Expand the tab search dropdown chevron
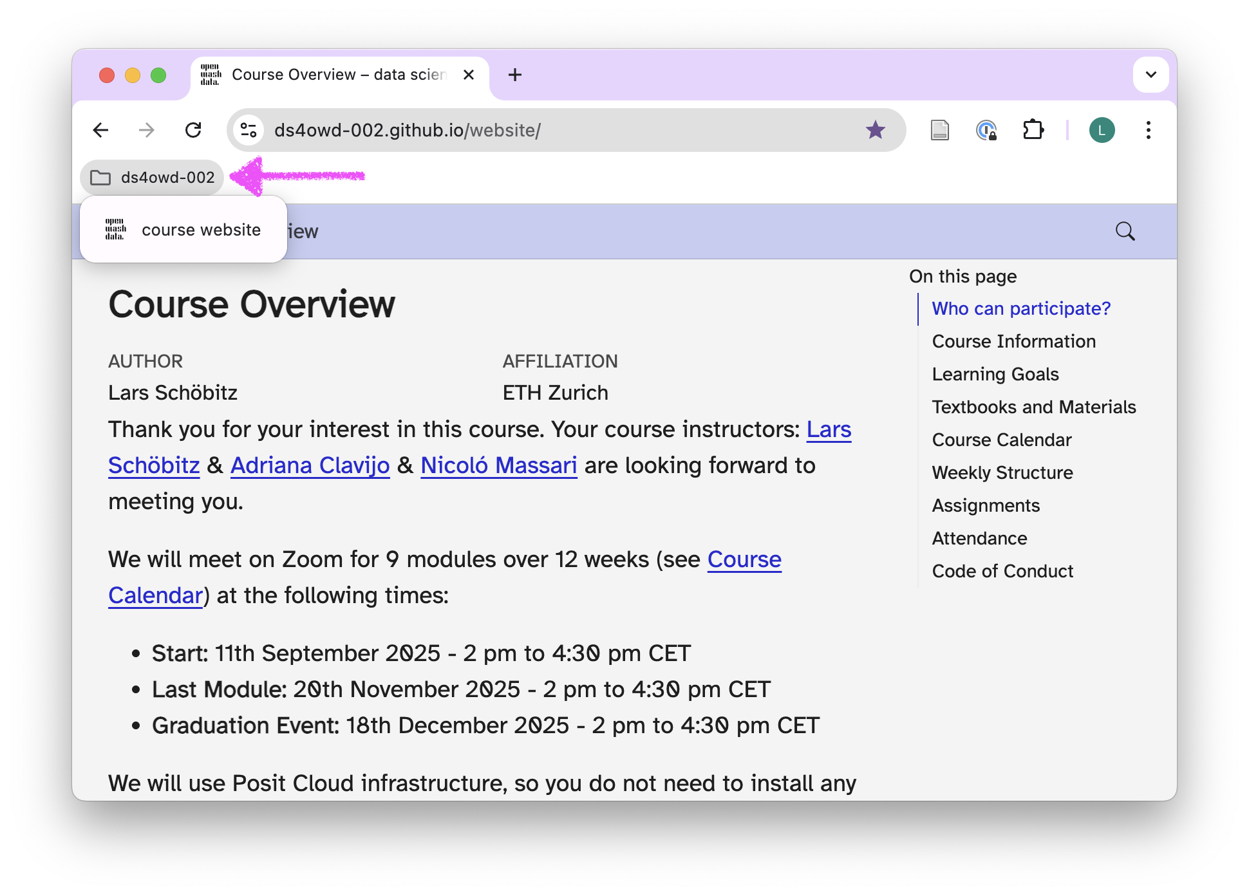 click(x=1150, y=75)
